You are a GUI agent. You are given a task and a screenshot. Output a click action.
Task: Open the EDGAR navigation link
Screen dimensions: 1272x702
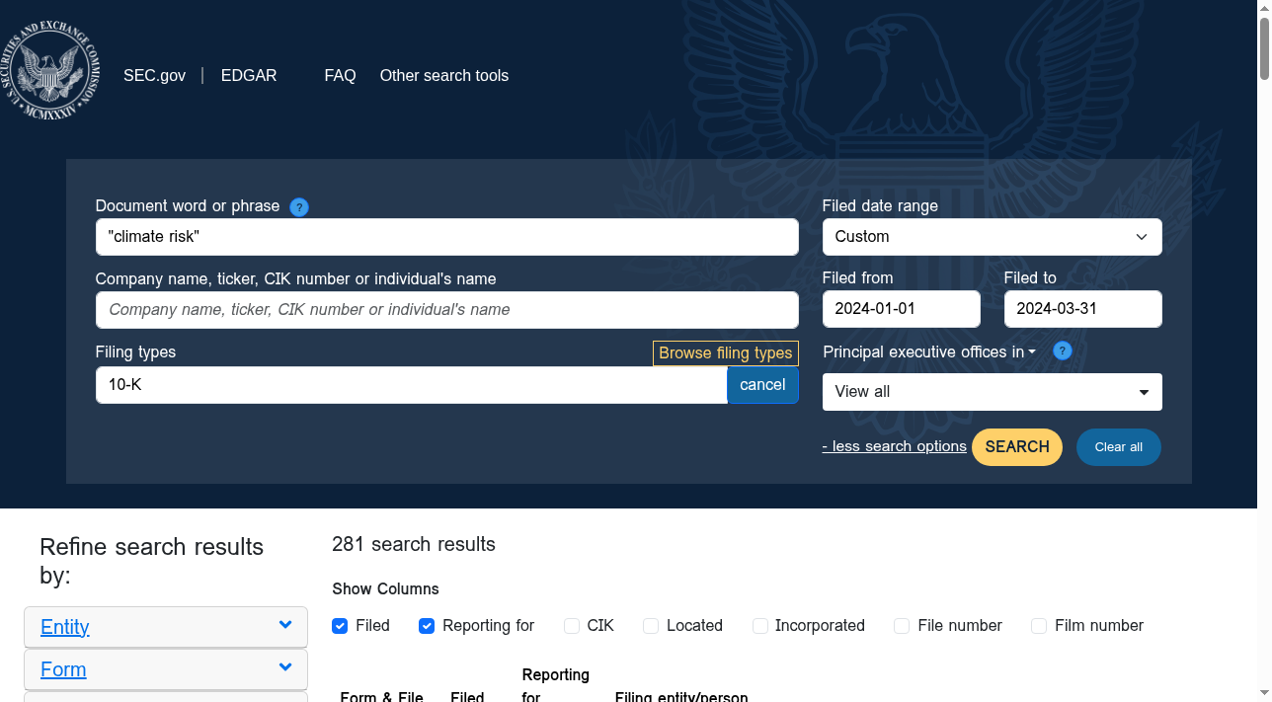249,76
